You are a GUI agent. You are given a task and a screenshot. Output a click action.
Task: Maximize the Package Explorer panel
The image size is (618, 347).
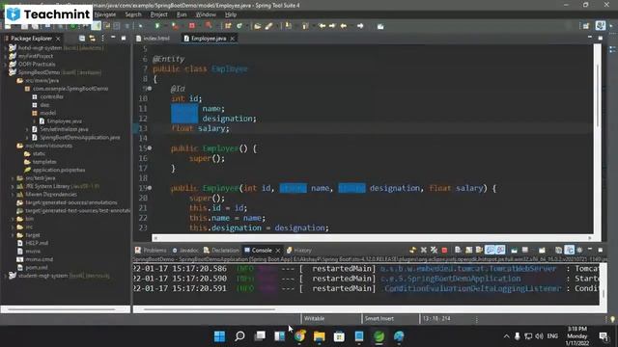point(124,39)
